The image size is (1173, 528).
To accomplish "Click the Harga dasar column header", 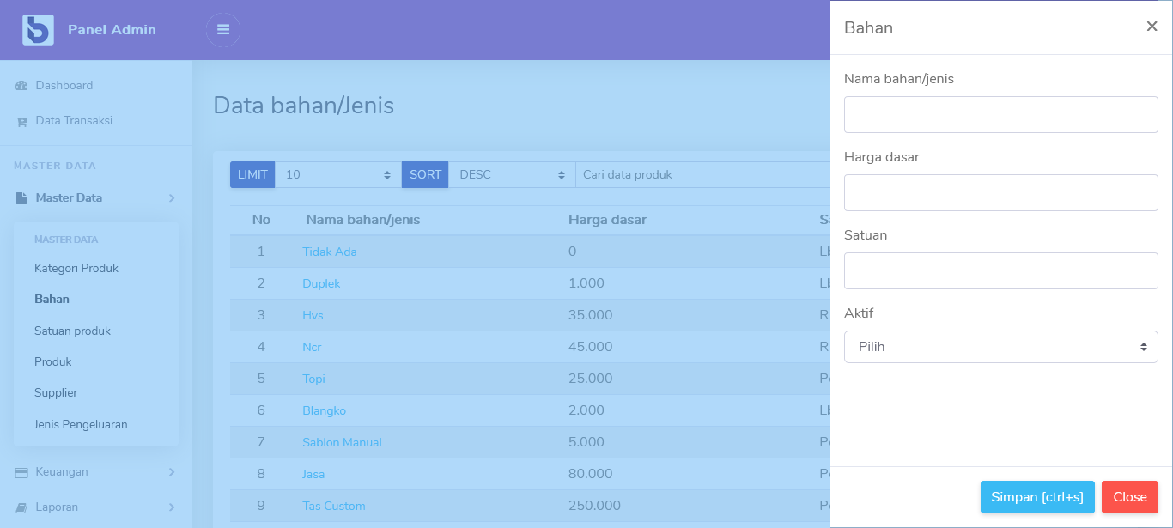I will [607, 220].
